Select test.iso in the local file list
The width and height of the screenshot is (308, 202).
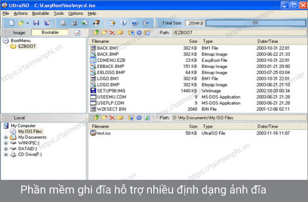104,133
